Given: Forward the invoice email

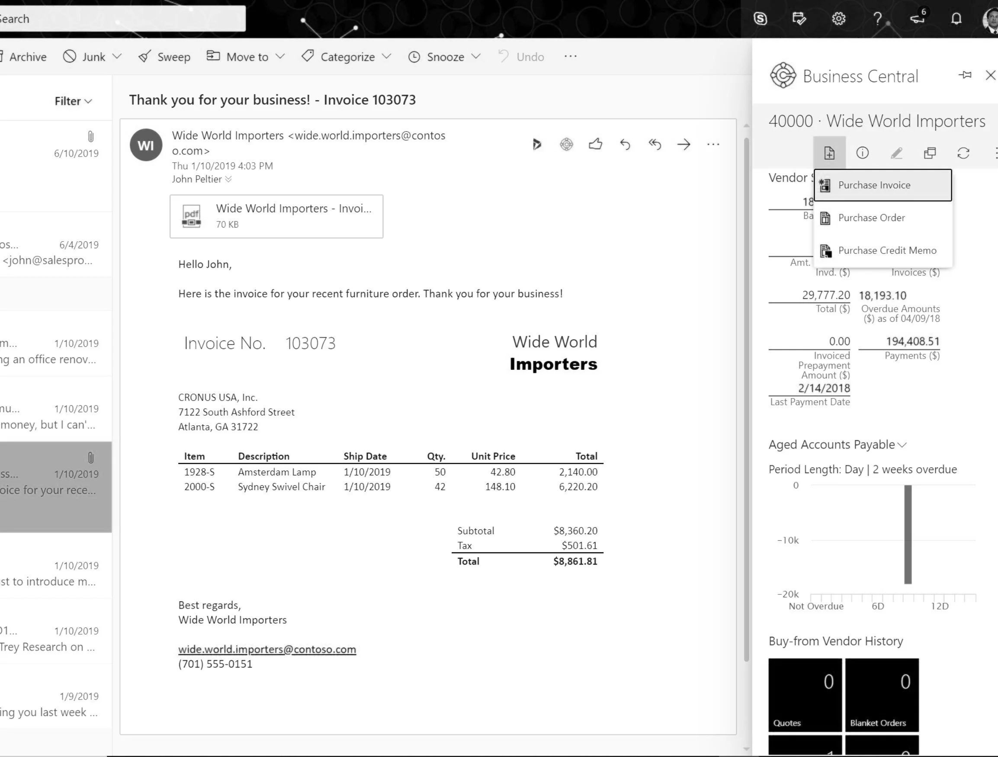Looking at the screenshot, I should pos(684,144).
